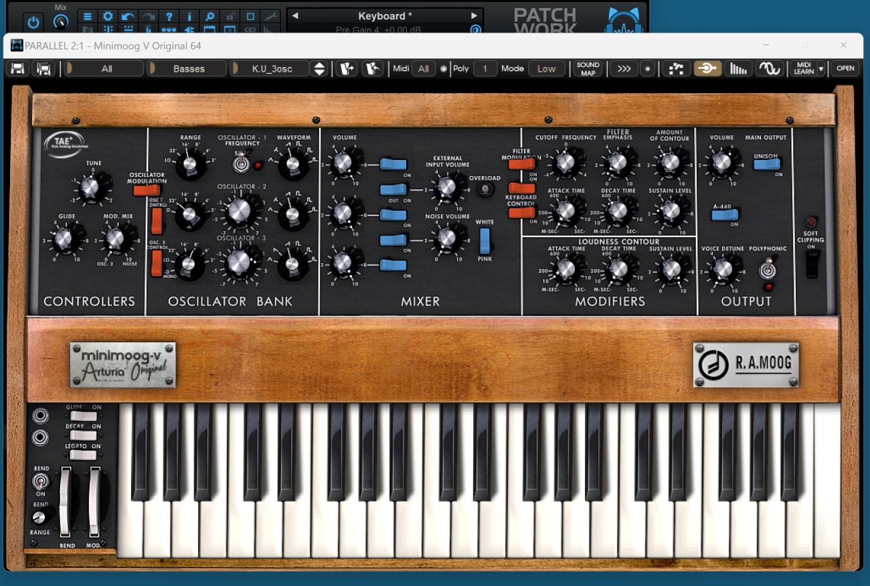Click the OPEN button
Image resolution: width=870 pixels, height=586 pixels.
click(x=846, y=68)
